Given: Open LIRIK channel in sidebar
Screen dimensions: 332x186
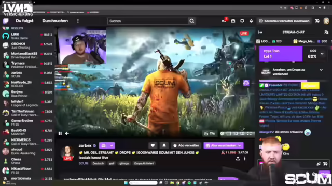Looking at the screenshot, I should (x=27, y=36).
